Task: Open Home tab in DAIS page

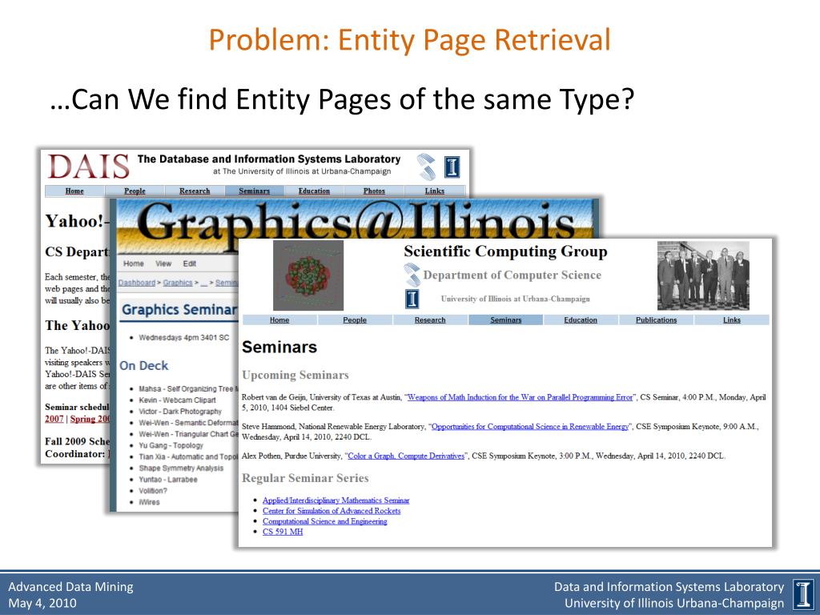Action: [x=74, y=191]
